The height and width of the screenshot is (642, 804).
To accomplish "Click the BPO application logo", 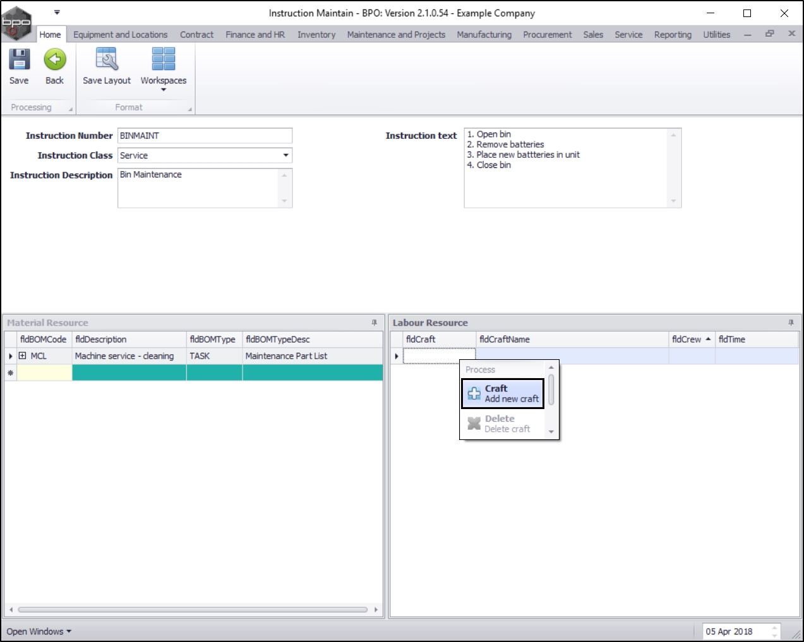I will [16, 24].
